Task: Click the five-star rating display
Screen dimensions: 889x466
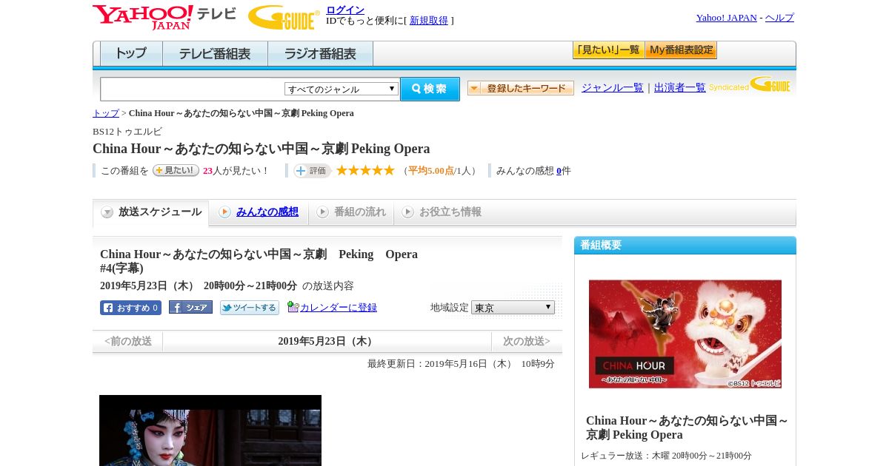Action: point(365,170)
